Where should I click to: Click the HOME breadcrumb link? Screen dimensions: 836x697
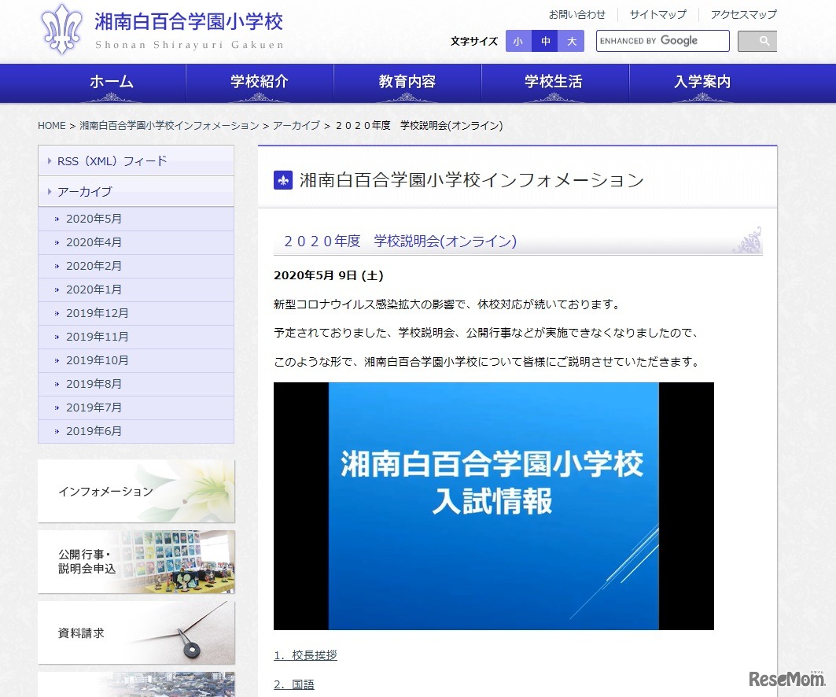tap(51, 125)
